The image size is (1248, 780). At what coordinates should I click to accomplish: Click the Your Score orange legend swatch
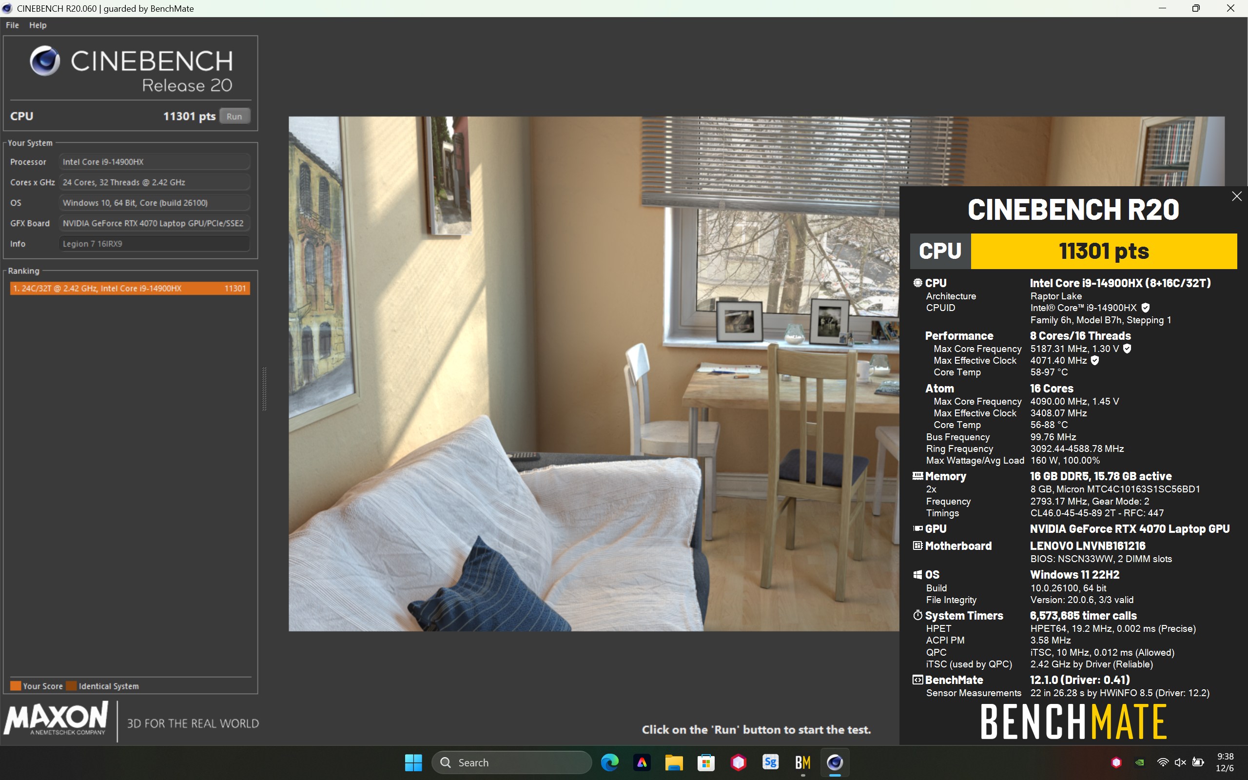[16, 686]
